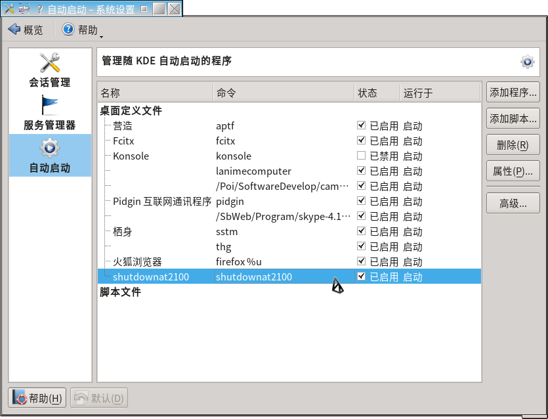Select the 脚本文件 group header
The image size is (548, 419).
coord(120,292)
